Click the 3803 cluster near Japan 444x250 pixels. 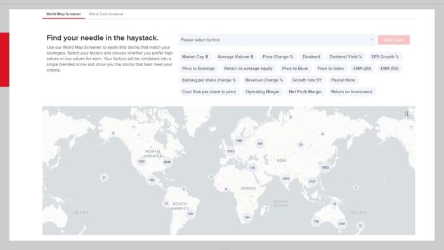[x=325, y=168]
